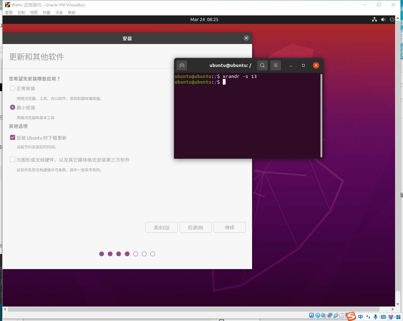The image size is (403, 321).
Task: Click the 继续 button
Action: (230, 227)
